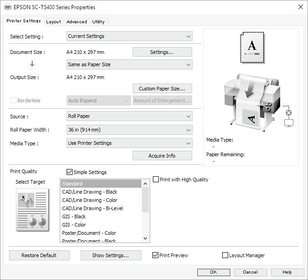Open the Media Type dropdown
The width and height of the screenshot is (308, 280).
[x=129, y=143]
